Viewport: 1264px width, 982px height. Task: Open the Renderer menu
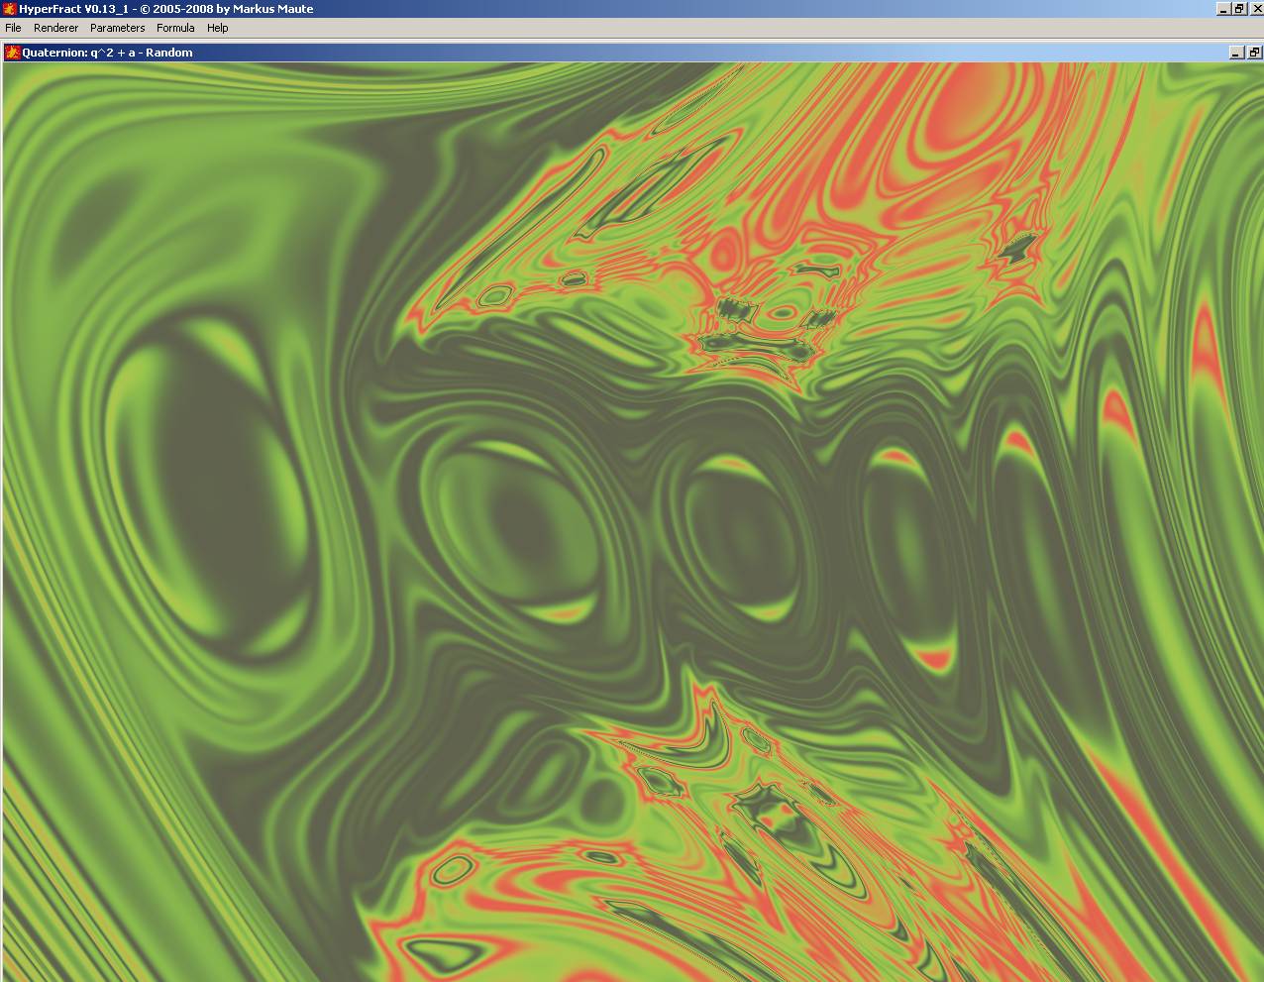click(55, 28)
